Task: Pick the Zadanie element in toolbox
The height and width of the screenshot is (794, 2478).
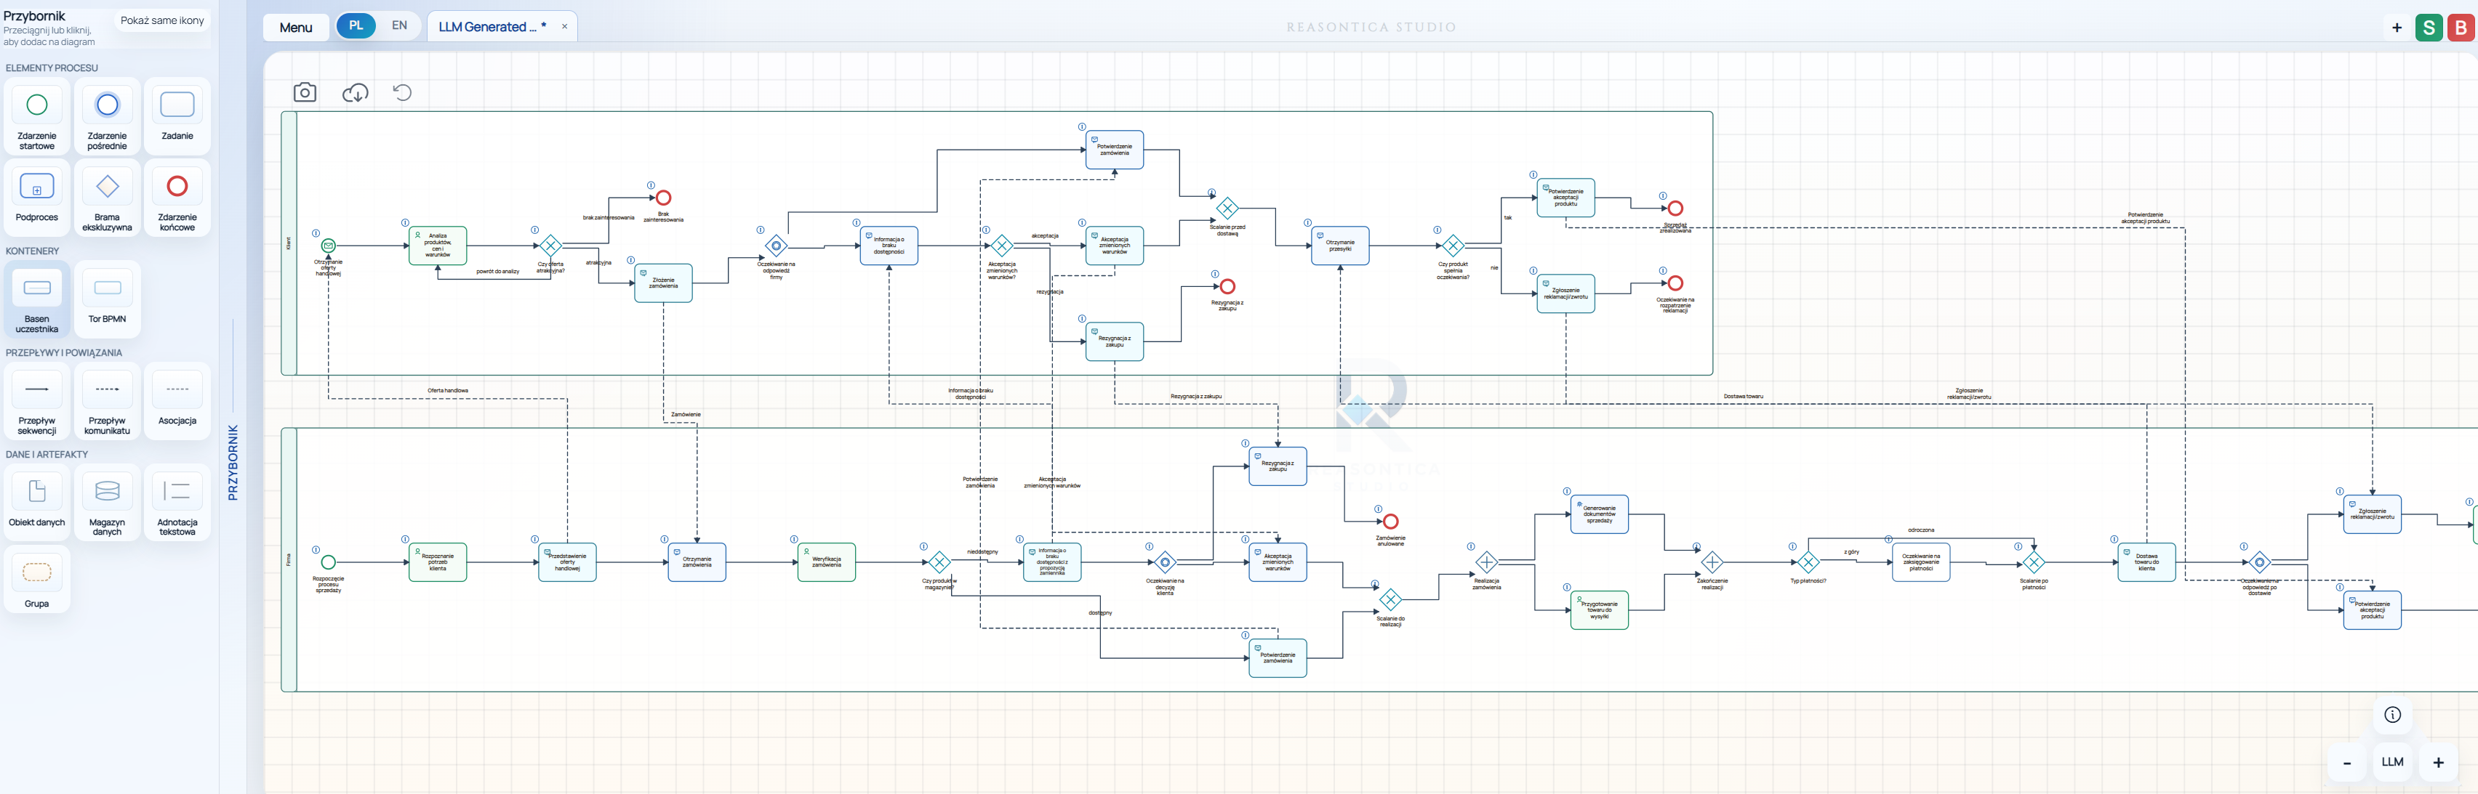Action: 177,116
